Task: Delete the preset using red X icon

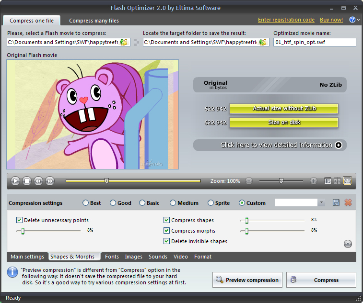Action: (348, 203)
